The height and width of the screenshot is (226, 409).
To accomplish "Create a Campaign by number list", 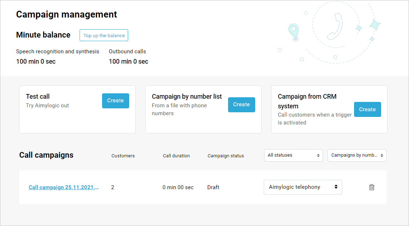I will 241,104.
